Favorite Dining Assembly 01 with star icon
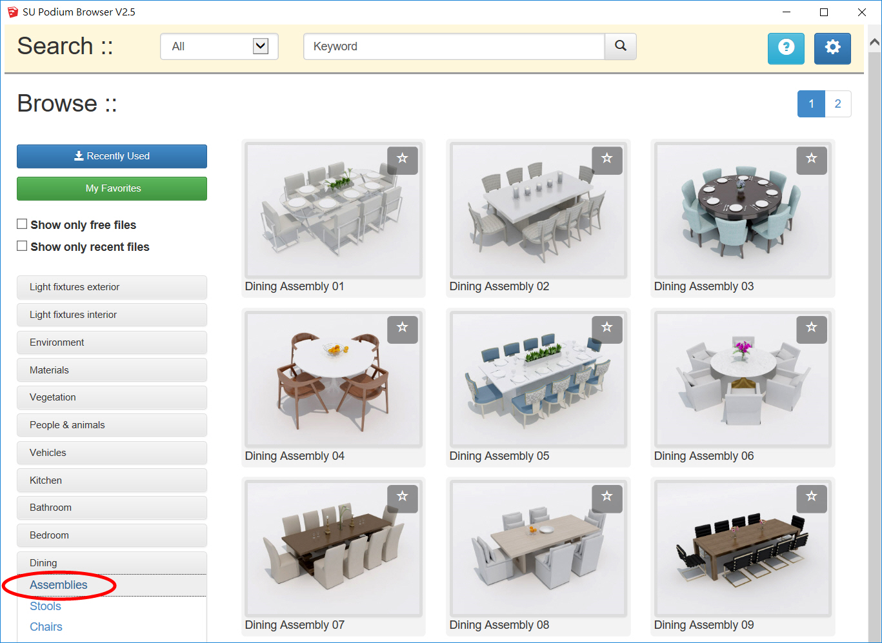Image resolution: width=882 pixels, height=643 pixels. (403, 159)
